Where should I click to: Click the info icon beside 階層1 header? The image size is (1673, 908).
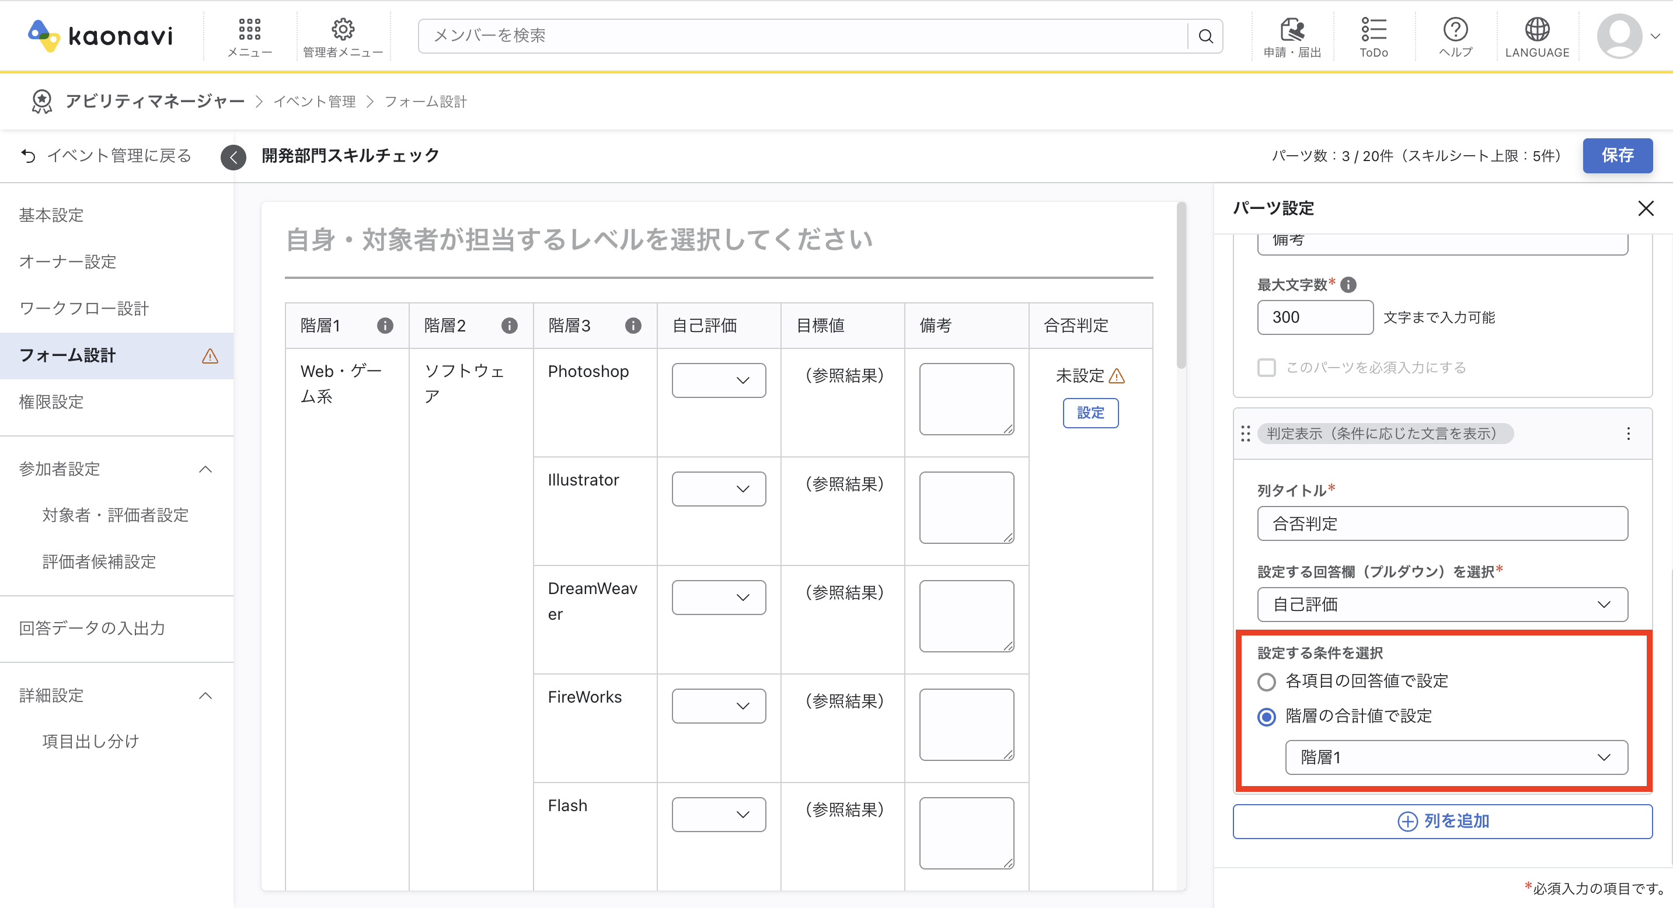tap(386, 326)
